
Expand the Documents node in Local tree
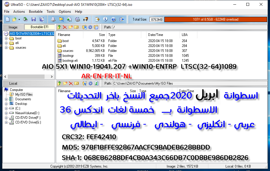(6, 99)
